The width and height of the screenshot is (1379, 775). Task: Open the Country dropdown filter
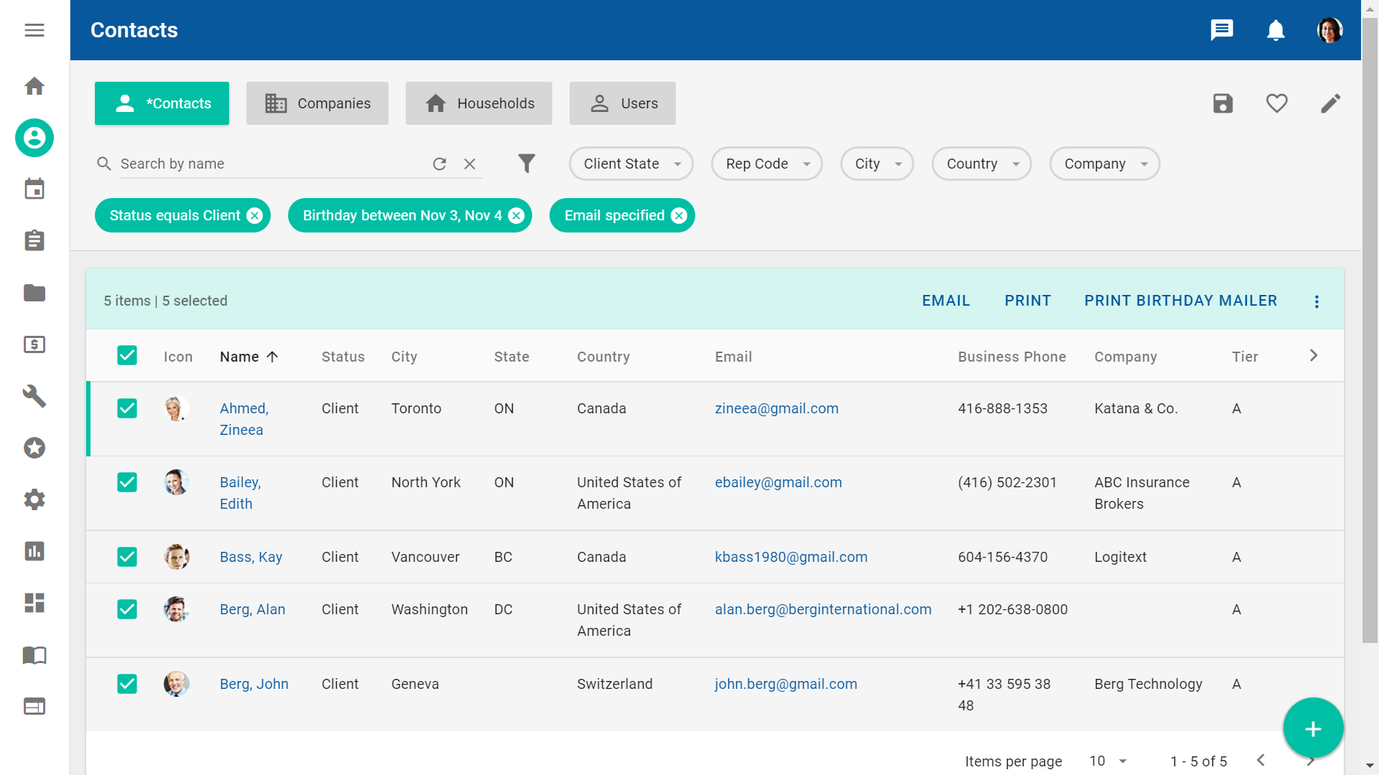(x=981, y=163)
